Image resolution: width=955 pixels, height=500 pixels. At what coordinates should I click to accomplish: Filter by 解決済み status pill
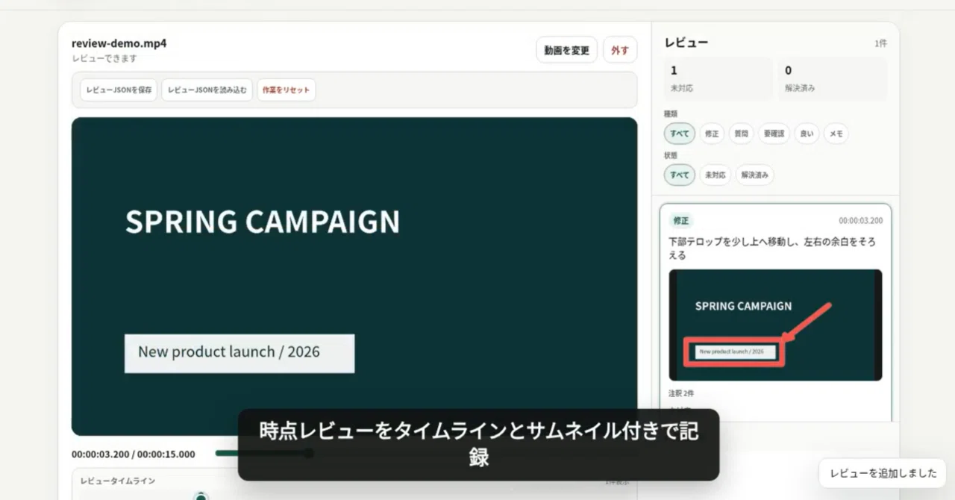(x=755, y=175)
